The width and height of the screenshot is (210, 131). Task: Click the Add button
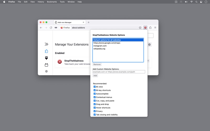pyautogui.click(x=95, y=75)
